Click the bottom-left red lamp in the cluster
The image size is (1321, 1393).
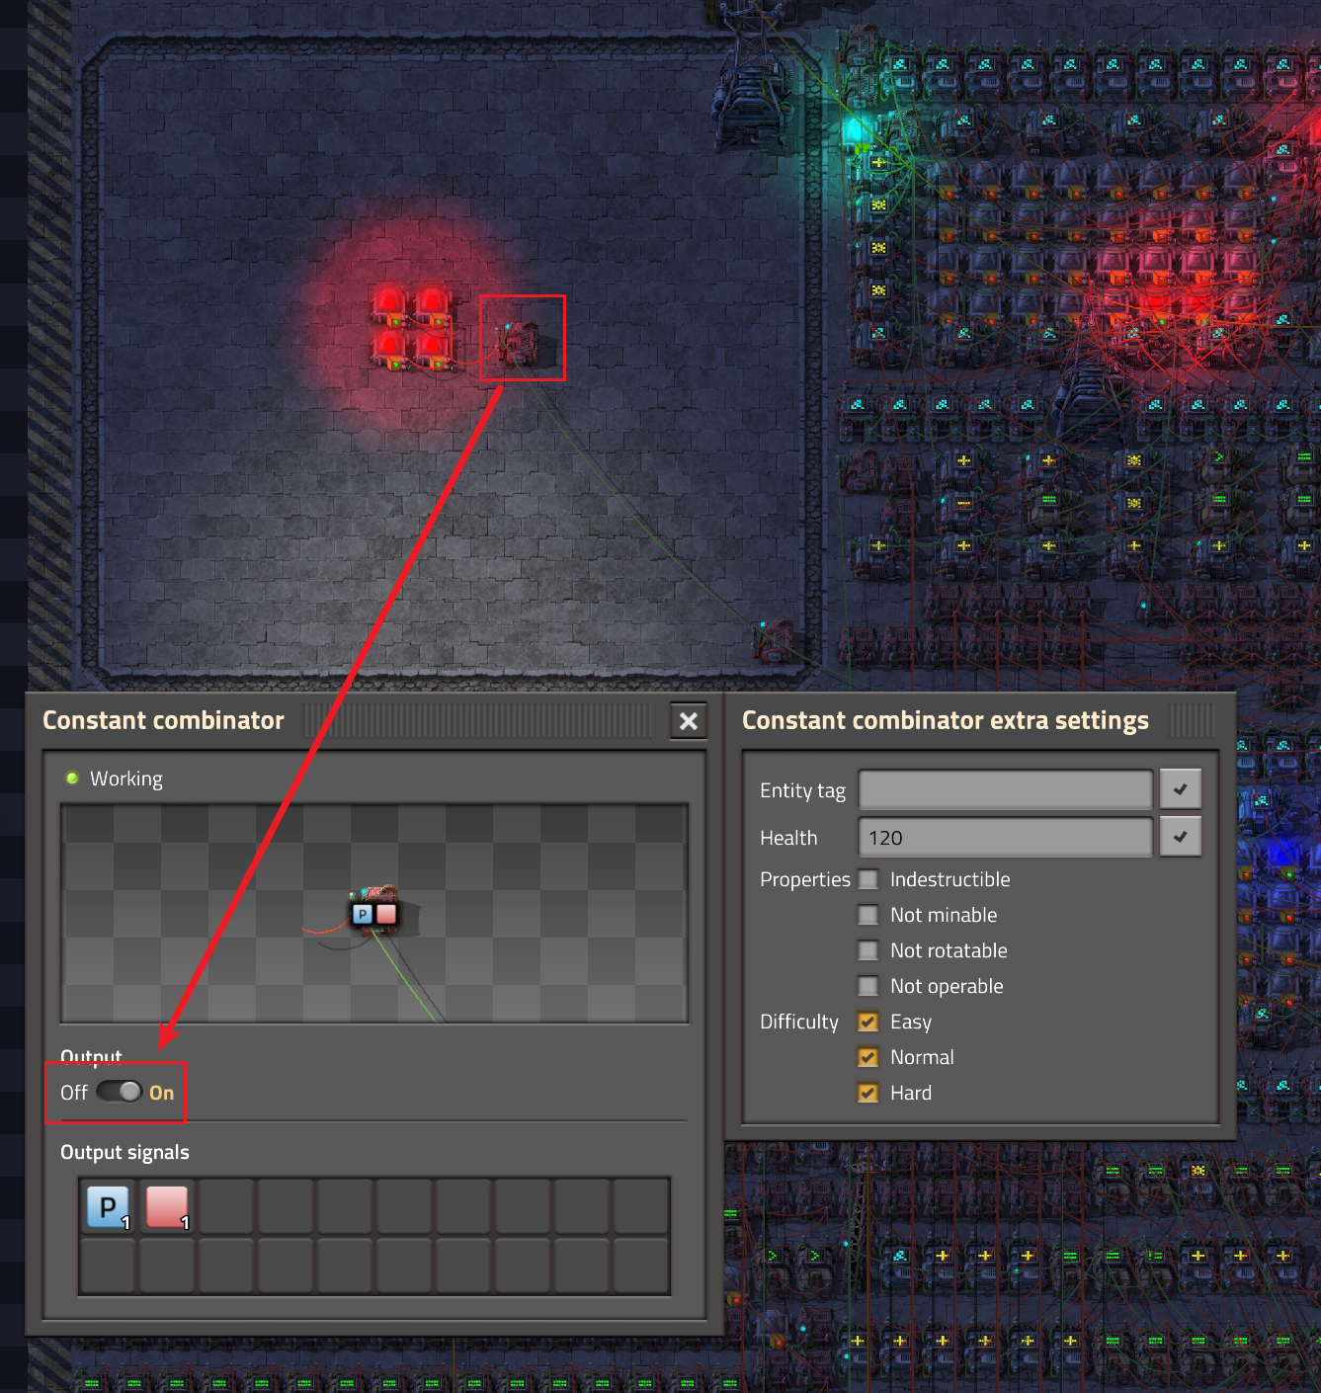(389, 348)
